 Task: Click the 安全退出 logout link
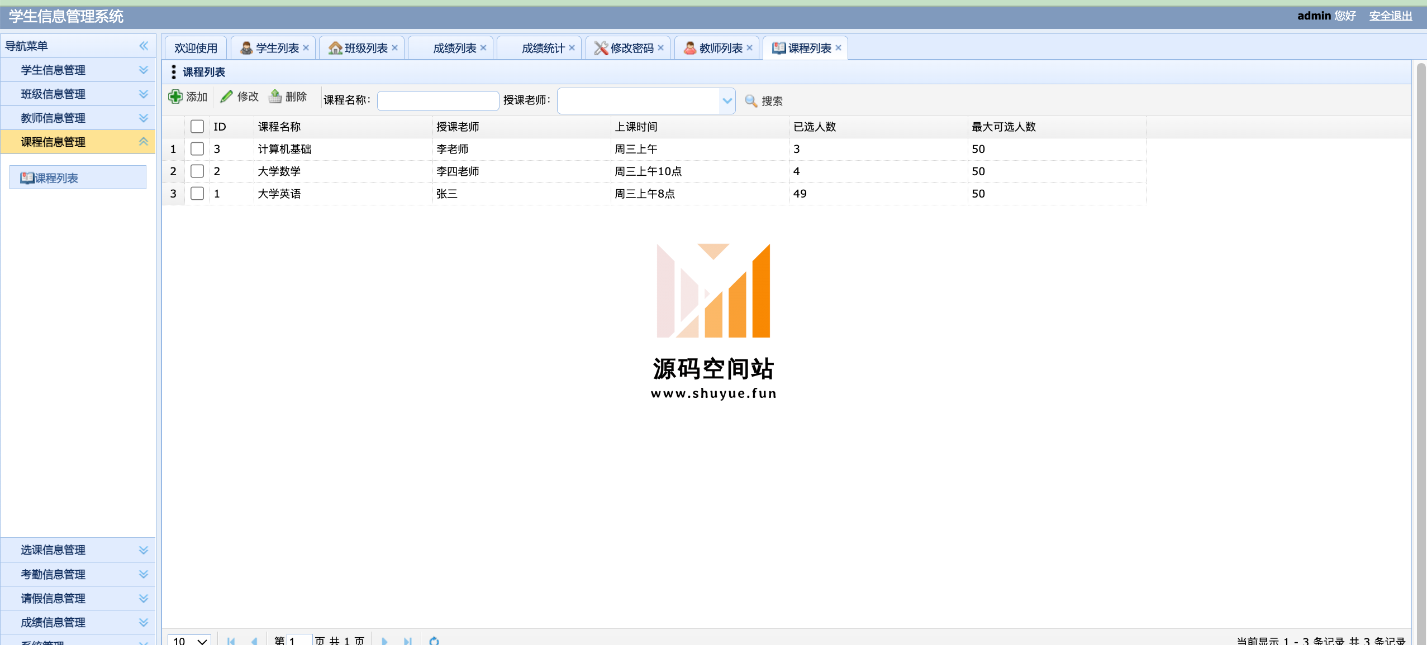[x=1390, y=16]
